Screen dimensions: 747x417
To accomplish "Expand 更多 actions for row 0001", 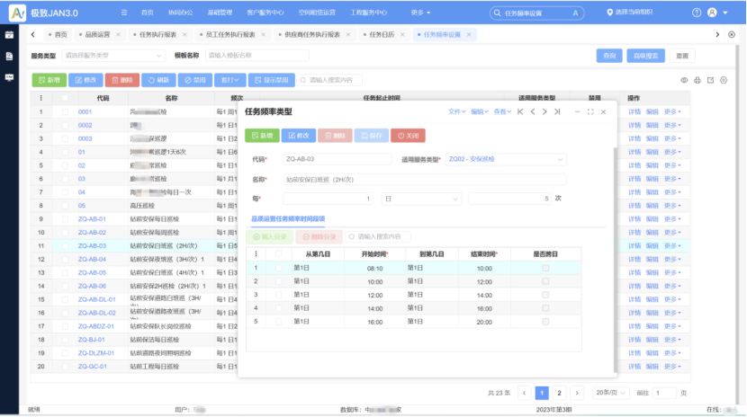I will (672, 111).
